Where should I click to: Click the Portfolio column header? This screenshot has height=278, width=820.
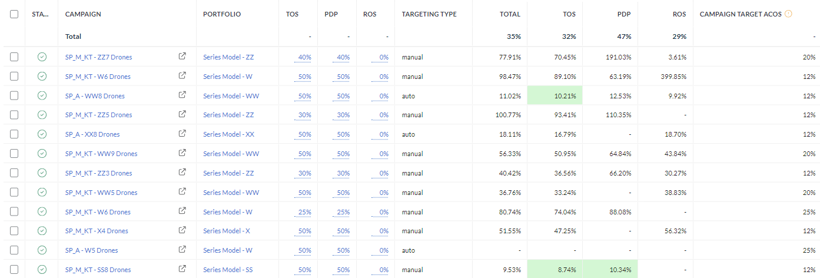point(222,14)
